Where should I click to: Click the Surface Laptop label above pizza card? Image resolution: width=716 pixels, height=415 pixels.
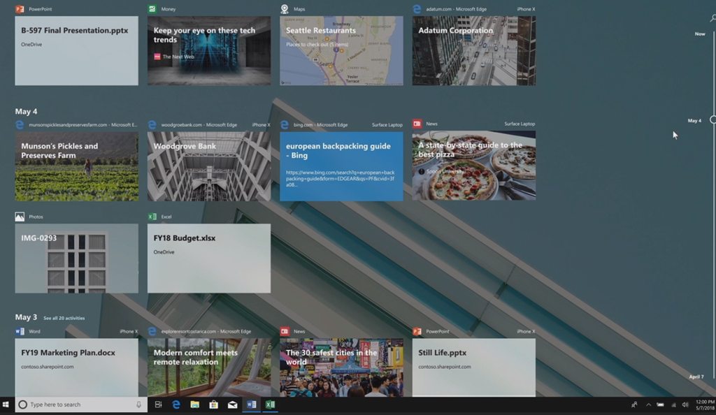click(520, 124)
